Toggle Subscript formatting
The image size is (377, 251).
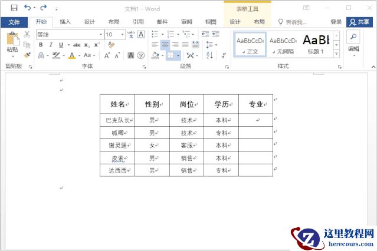(x=87, y=45)
